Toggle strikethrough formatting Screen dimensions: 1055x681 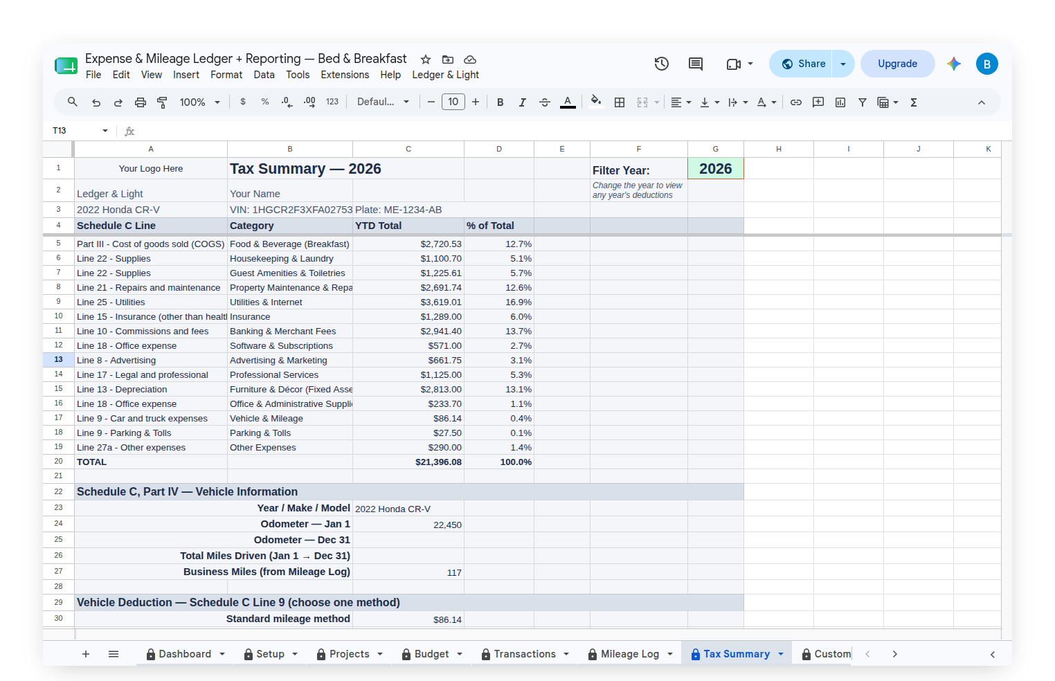545,102
